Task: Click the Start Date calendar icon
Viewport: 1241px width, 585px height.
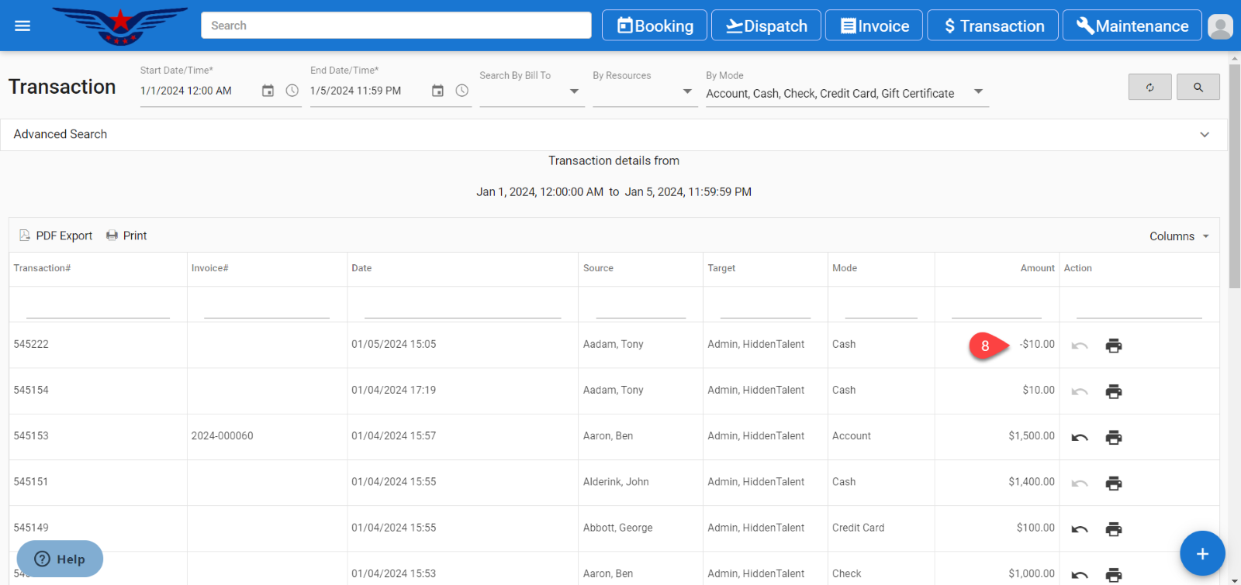Action: (268, 91)
